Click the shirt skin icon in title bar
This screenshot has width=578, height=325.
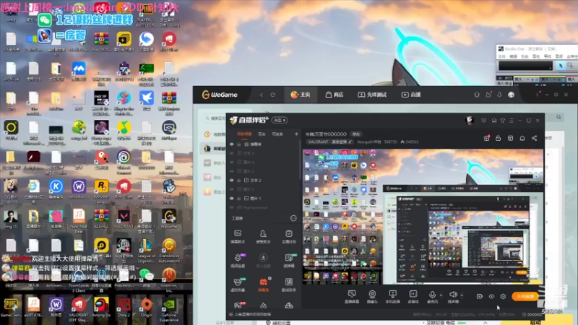[x=502, y=121]
